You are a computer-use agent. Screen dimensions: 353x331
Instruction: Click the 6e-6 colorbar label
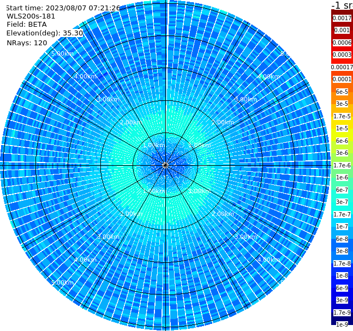(342, 141)
